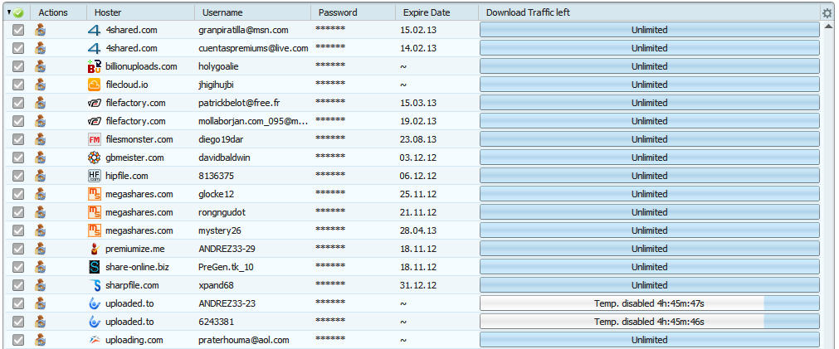This screenshot has height=349, width=839.
Task: Select the username praterhouma@aol.com
Action: click(x=244, y=341)
